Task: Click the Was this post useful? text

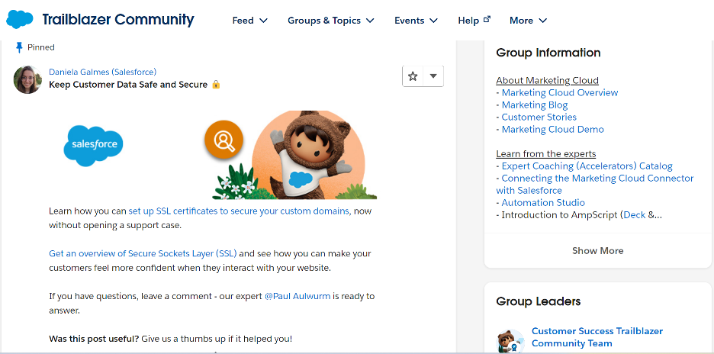Action: pyautogui.click(x=94, y=339)
